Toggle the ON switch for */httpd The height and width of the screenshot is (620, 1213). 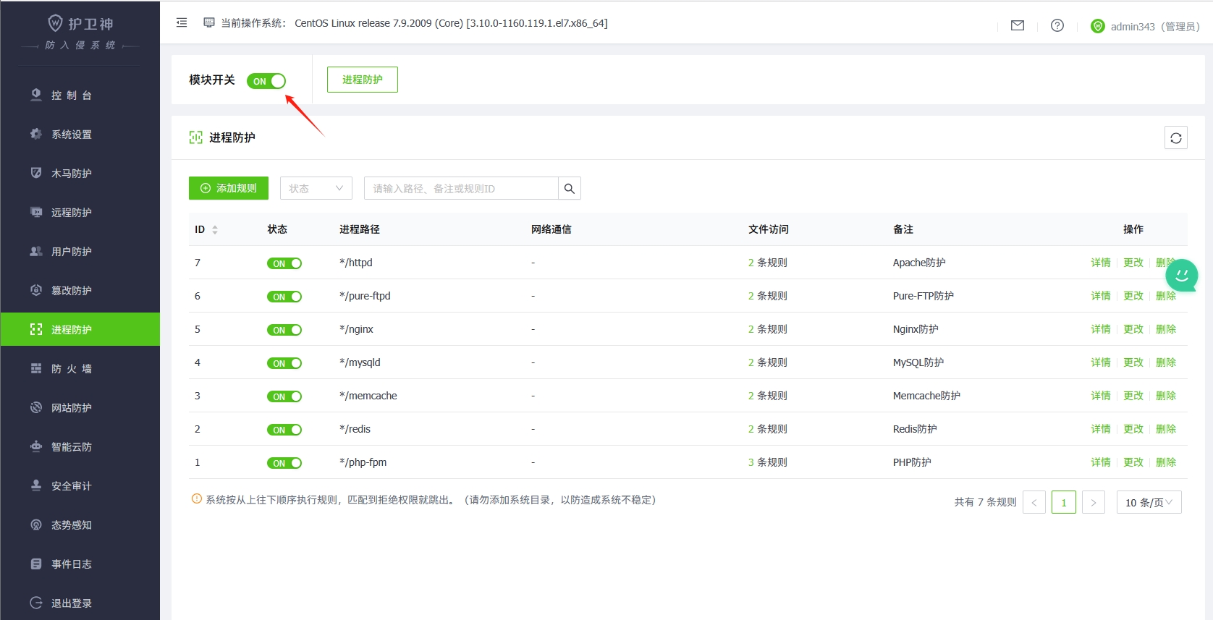(x=284, y=263)
